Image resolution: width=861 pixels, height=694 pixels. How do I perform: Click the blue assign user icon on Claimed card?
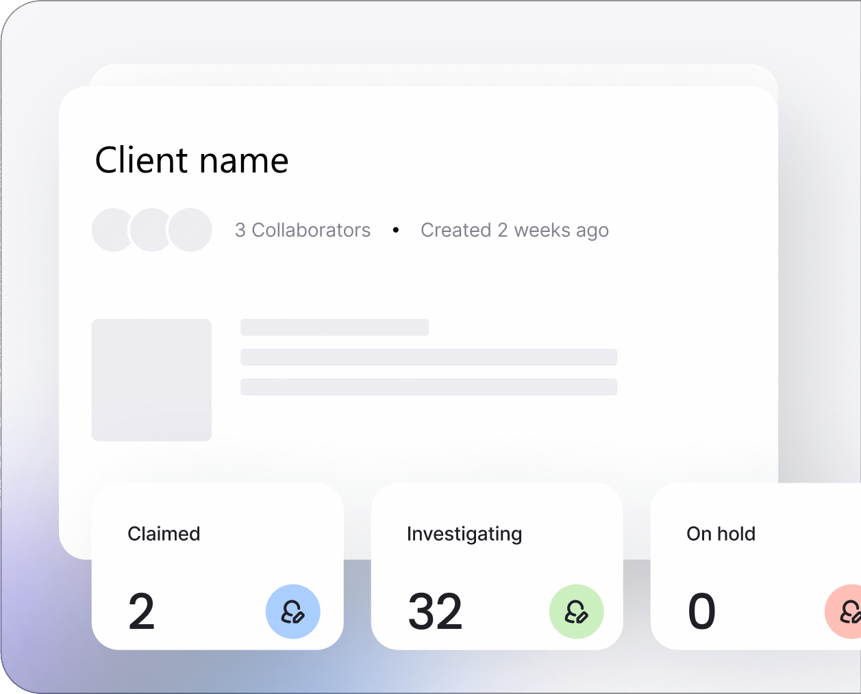pyautogui.click(x=293, y=612)
